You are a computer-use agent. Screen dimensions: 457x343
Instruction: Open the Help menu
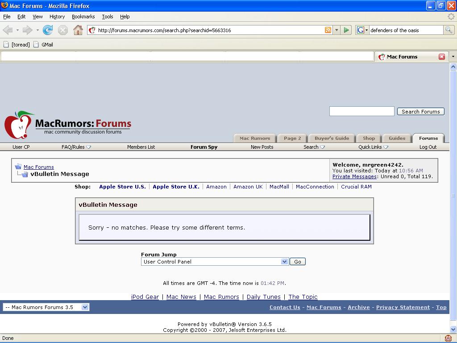click(x=125, y=17)
